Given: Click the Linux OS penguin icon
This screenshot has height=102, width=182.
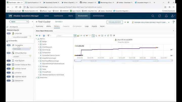Looking at the screenshot, I should tap(13, 33).
